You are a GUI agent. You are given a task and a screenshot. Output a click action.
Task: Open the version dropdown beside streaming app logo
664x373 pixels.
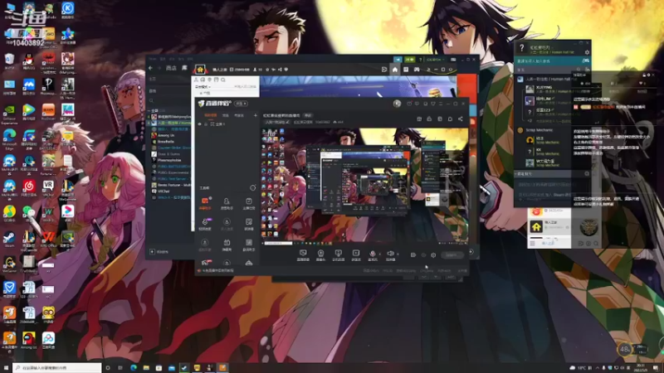pos(242,104)
